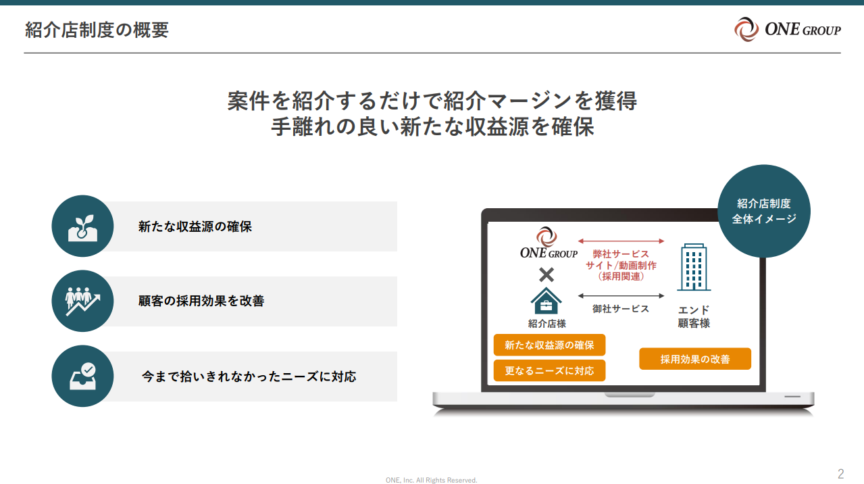
Task: Click the ONE GROUP logo in the header
Action: 786,29
